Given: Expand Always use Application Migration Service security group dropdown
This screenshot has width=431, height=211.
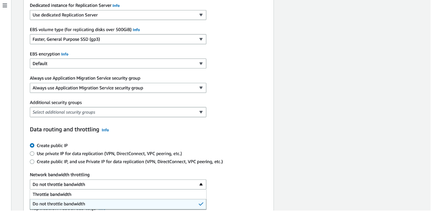Looking at the screenshot, I should [118, 88].
